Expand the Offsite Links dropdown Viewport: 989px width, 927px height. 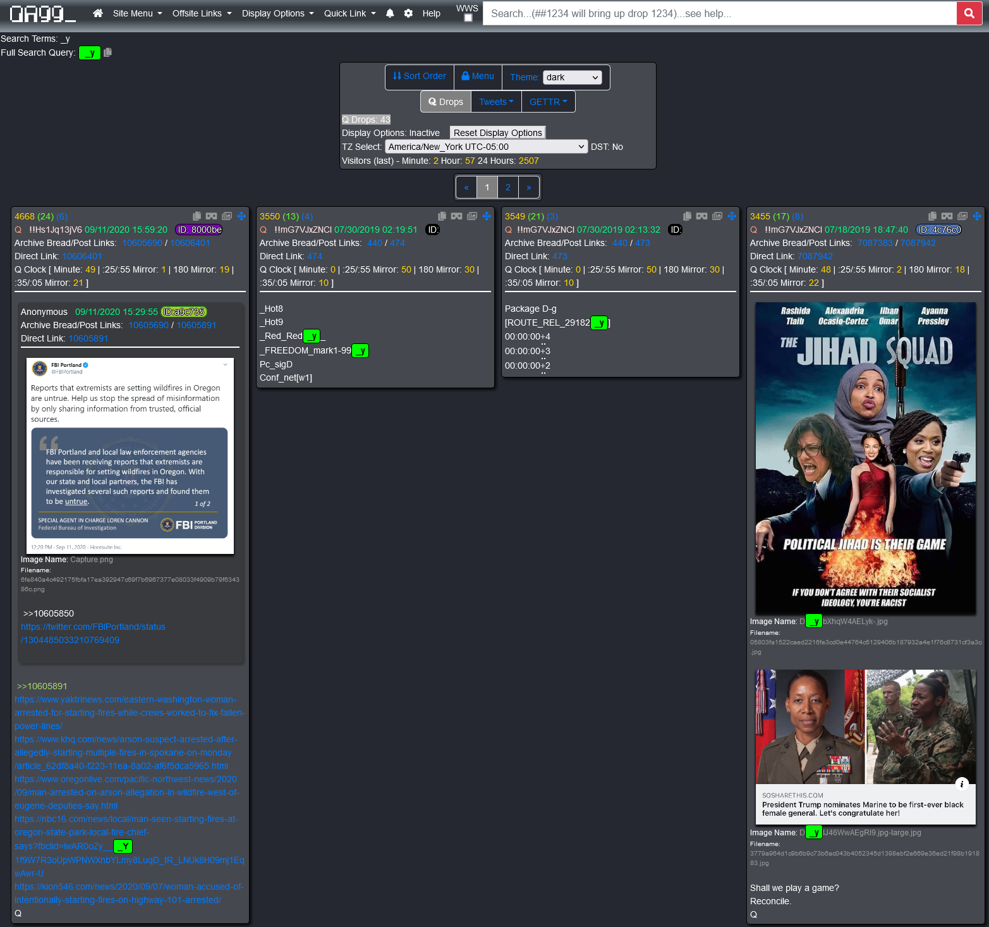[202, 13]
